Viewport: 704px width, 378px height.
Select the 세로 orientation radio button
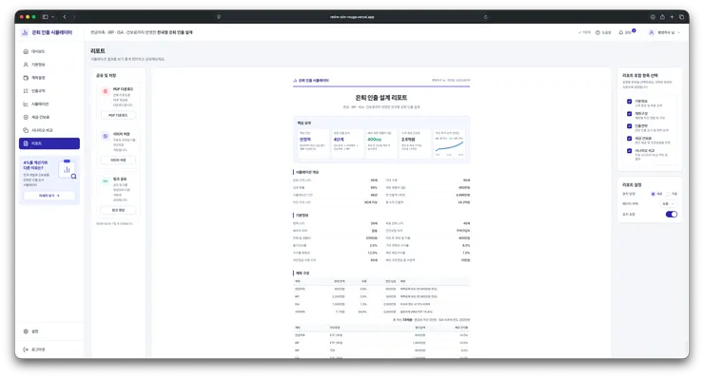pos(653,194)
